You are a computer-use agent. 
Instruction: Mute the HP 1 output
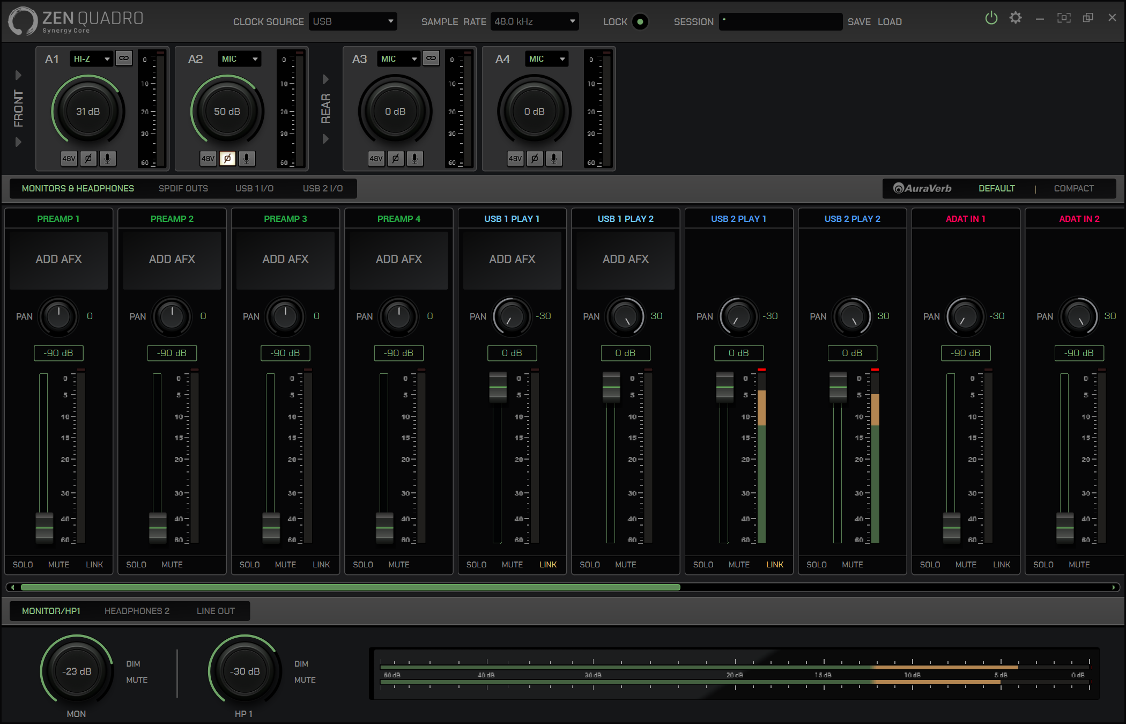pyautogui.click(x=305, y=679)
